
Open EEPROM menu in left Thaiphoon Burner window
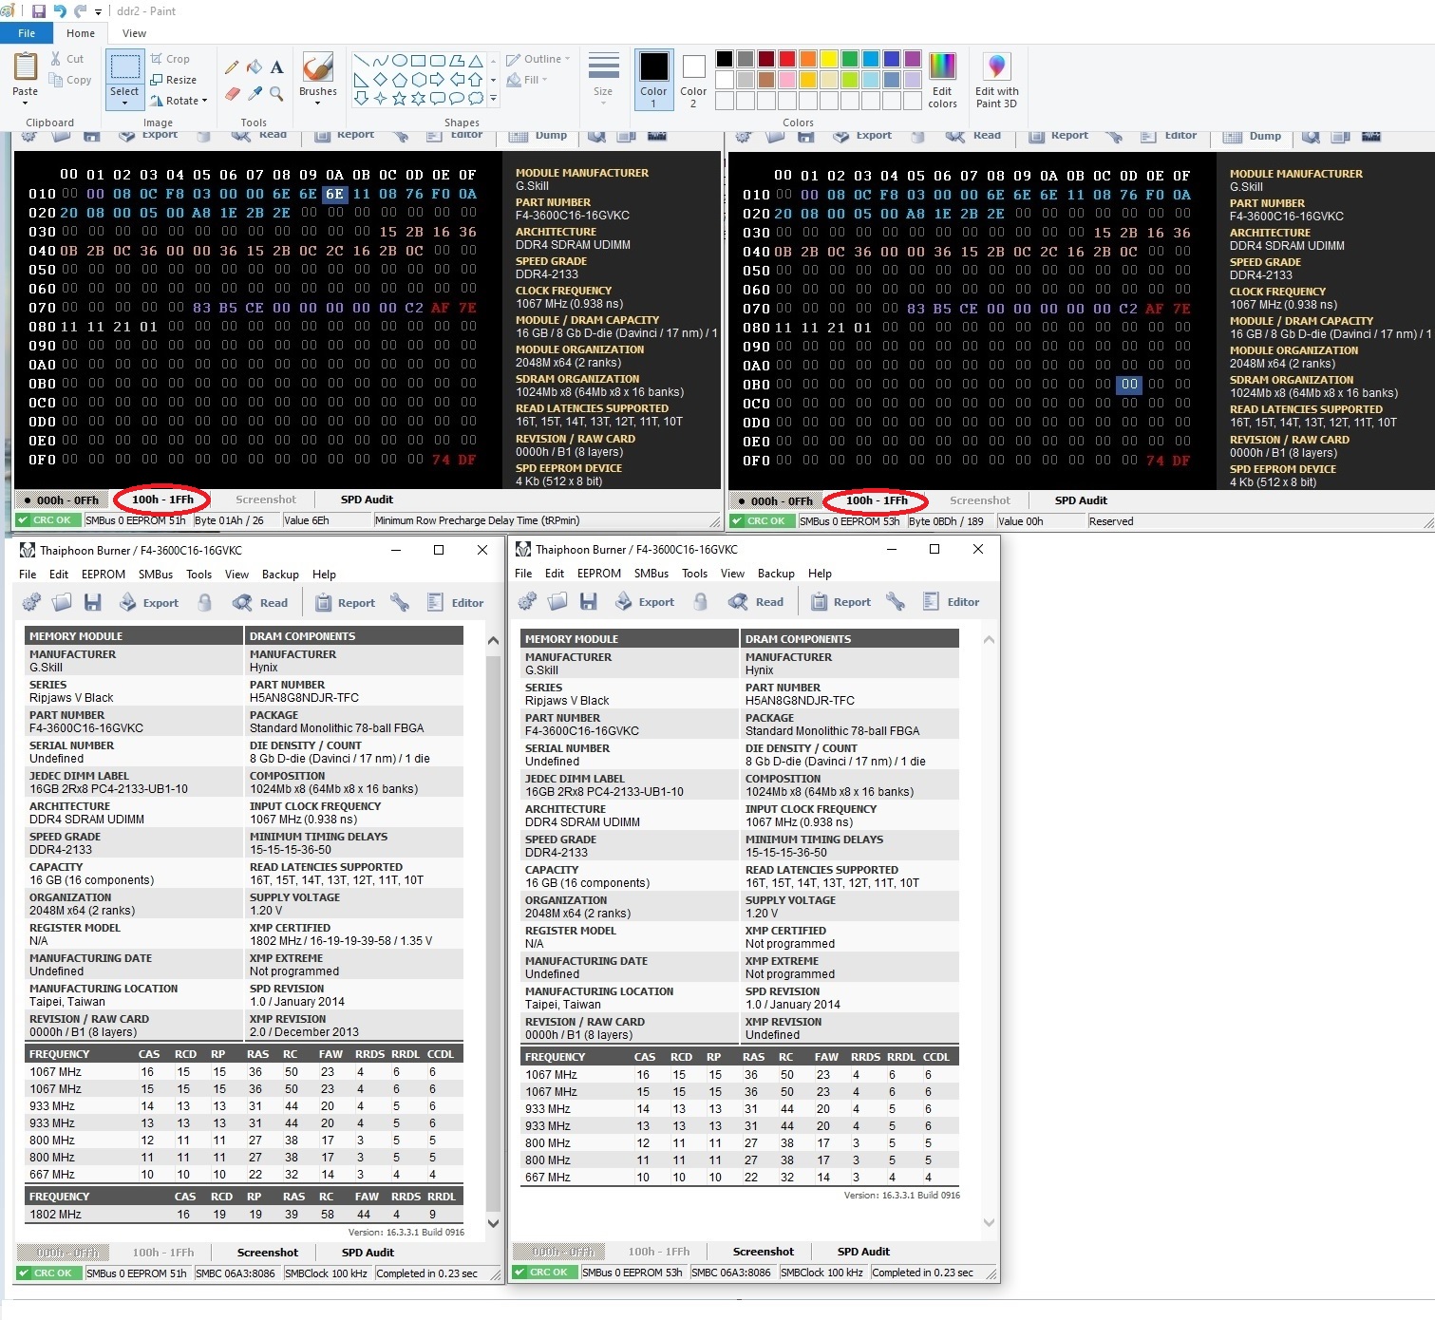[104, 575]
